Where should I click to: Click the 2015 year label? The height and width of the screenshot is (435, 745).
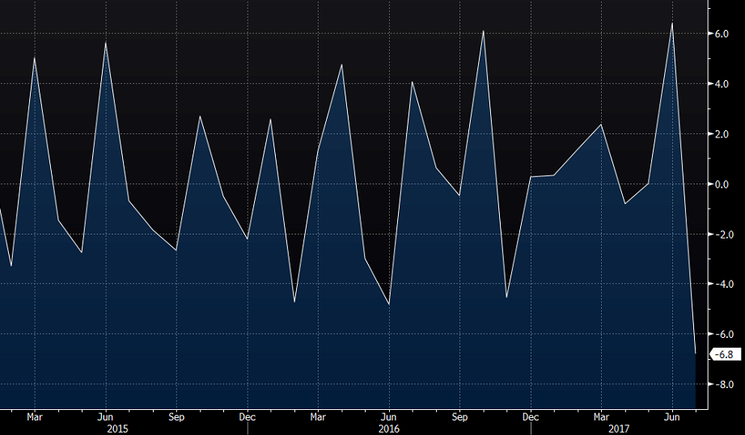point(117,429)
